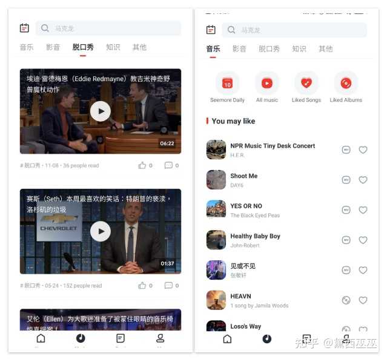Open MV for Shoot Me
The image size is (387, 359).
(346, 180)
